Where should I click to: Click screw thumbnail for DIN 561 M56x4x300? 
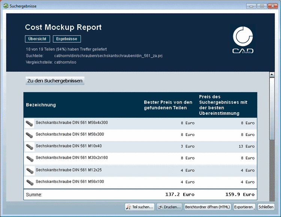29,123
